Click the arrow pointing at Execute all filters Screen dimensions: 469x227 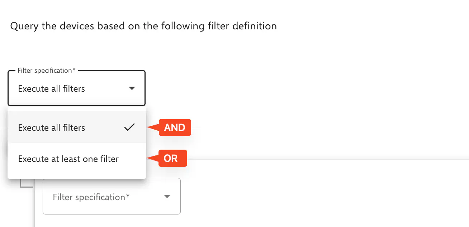[153, 127]
